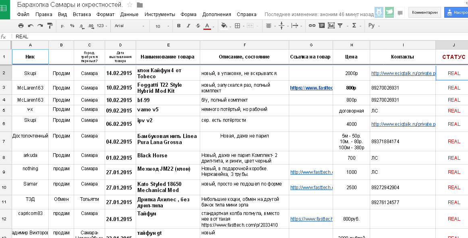Move document using the folder icon
Image resolution: width=468 pixels, height=238 pixels.
(140, 5)
